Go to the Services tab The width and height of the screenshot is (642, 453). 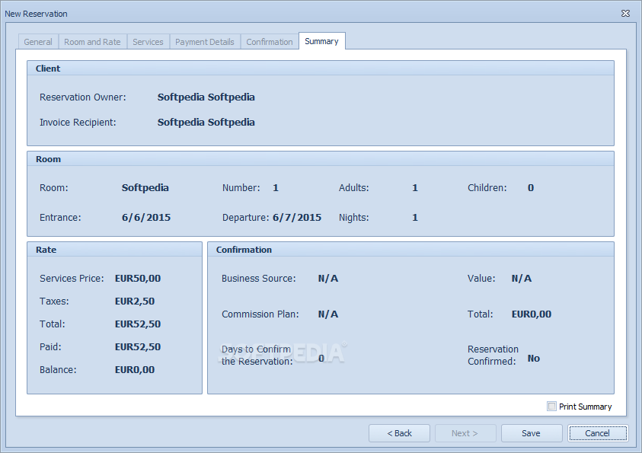148,42
